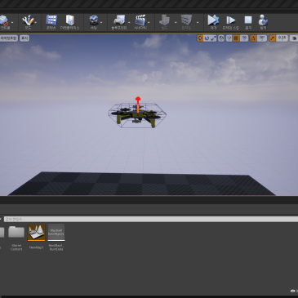This screenshot has width=298, height=298.
Task: Open rotation snap 10° value dropdown
Action: coord(262,38)
